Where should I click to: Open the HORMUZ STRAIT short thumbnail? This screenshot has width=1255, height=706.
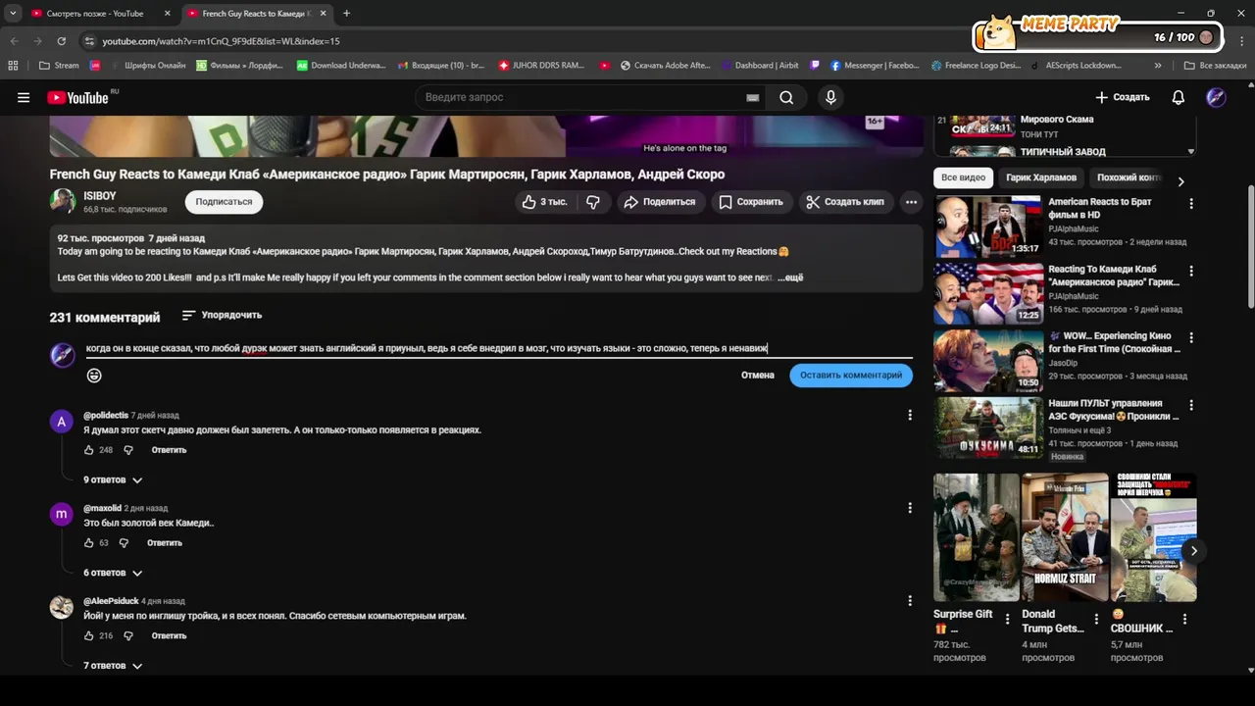pyautogui.click(x=1065, y=536)
